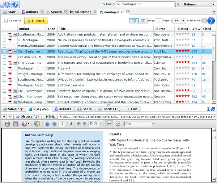Screen dimensions: 217x183
Task: Click the PDF Find text field
Action: coord(138,124)
